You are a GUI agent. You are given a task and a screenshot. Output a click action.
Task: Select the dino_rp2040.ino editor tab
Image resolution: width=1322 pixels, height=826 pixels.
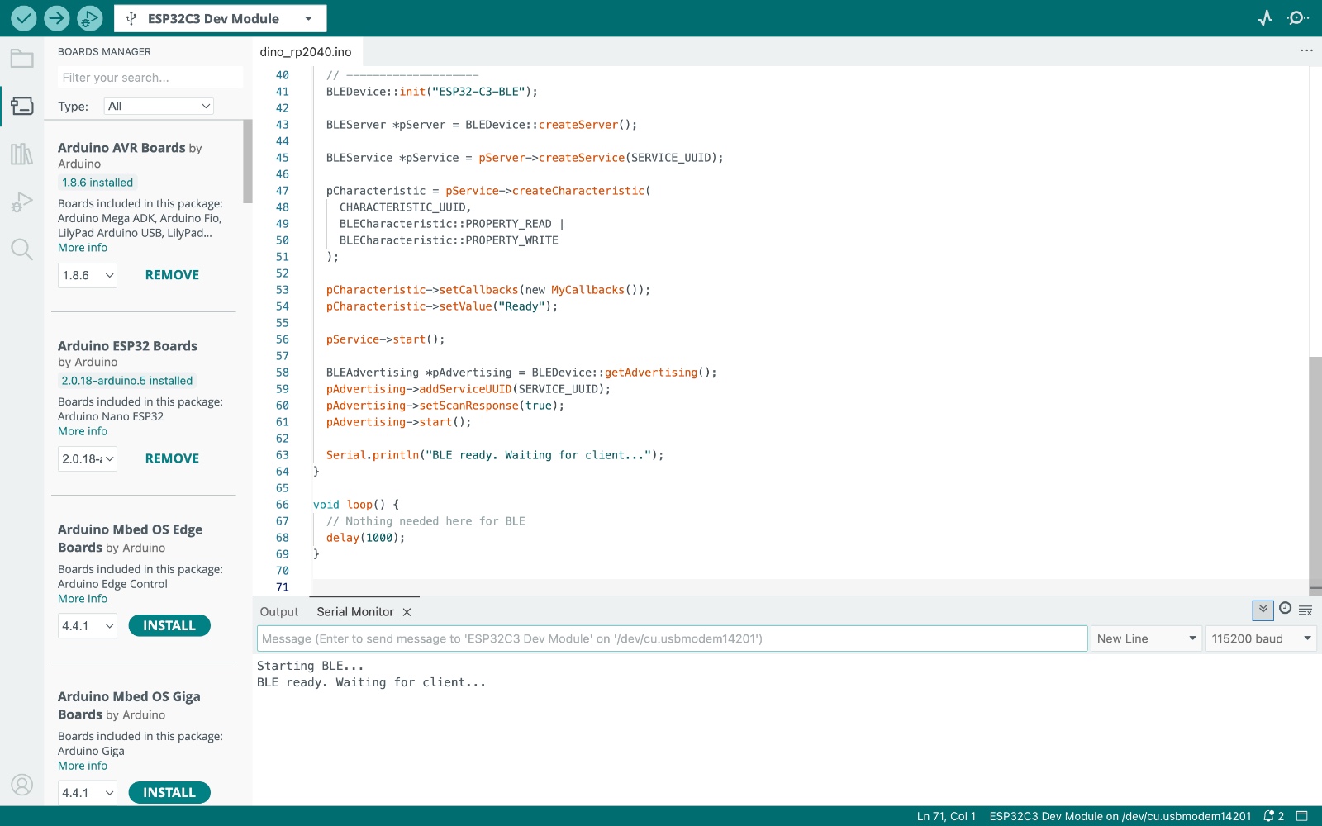pyautogui.click(x=306, y=52)
